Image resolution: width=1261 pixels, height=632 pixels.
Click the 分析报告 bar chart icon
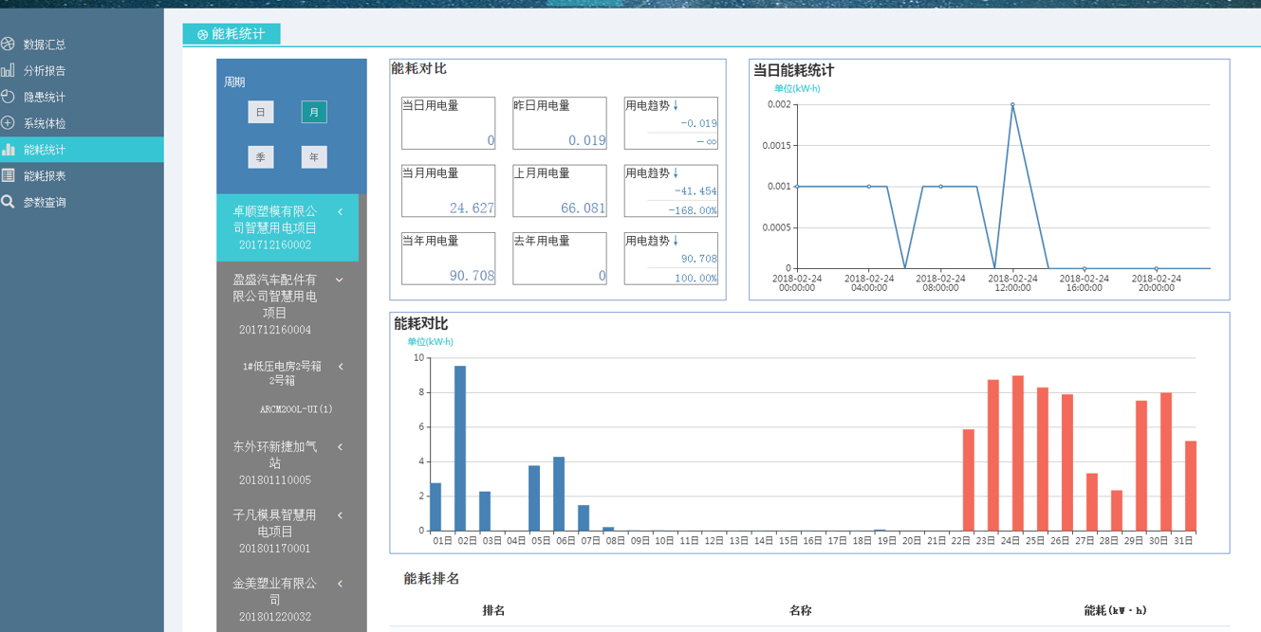click(x=8, y=70)
